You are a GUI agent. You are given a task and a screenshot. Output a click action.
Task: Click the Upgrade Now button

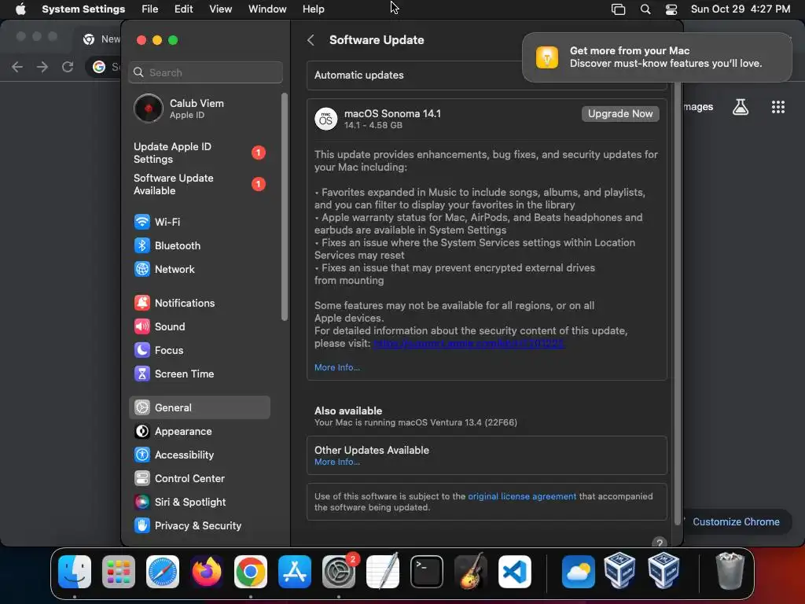tap(620, 113)
